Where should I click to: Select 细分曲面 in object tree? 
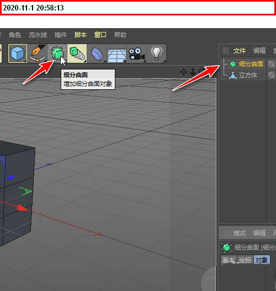tap(251, 64)
